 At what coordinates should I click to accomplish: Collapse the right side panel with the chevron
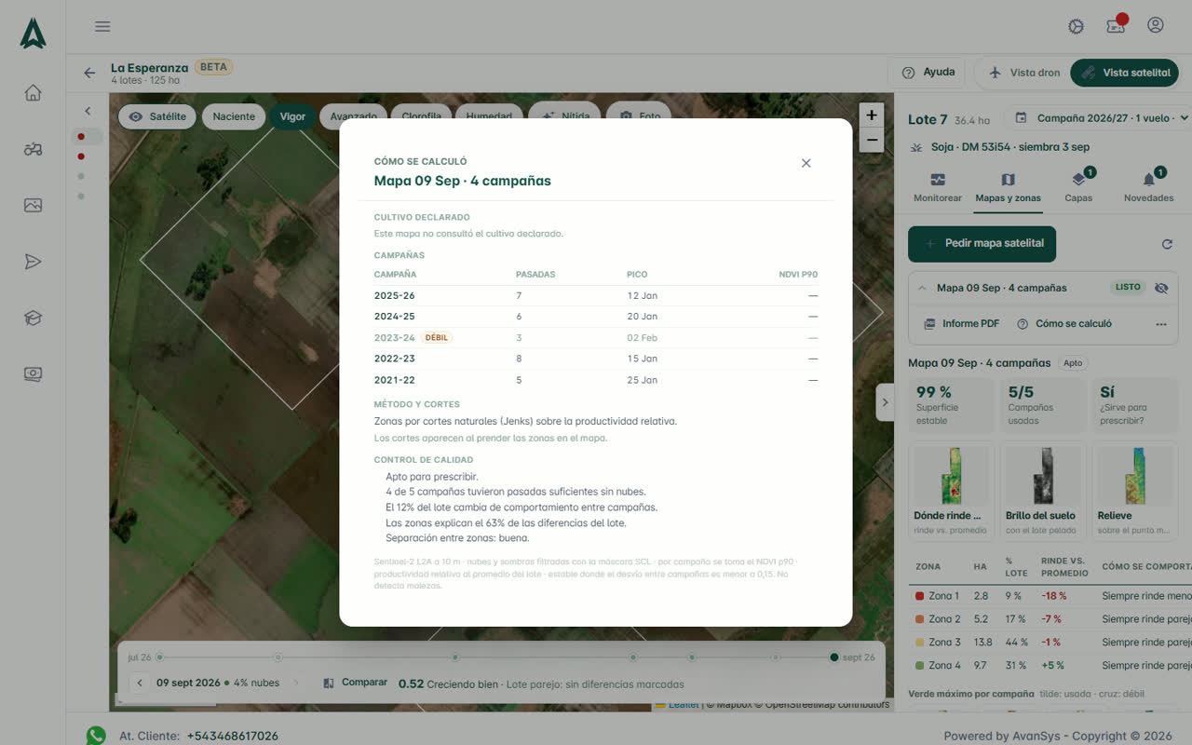click(885, 402)
